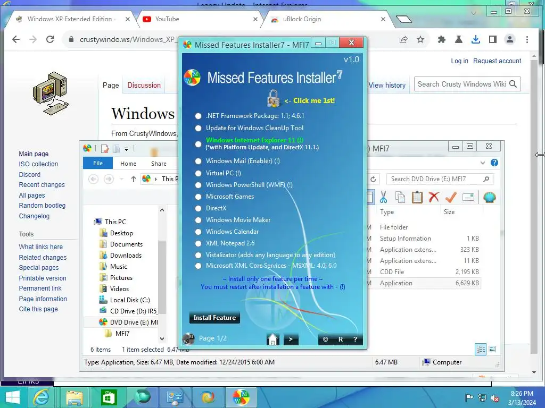This screenshot has height=408, width=545.
Task: Click the Windows Start button
Action: [x=13, y=397]
